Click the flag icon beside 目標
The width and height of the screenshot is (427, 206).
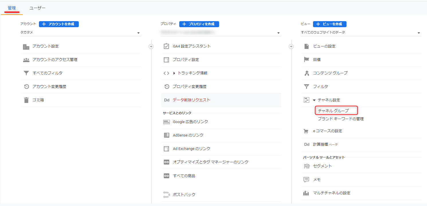(306, 60)
